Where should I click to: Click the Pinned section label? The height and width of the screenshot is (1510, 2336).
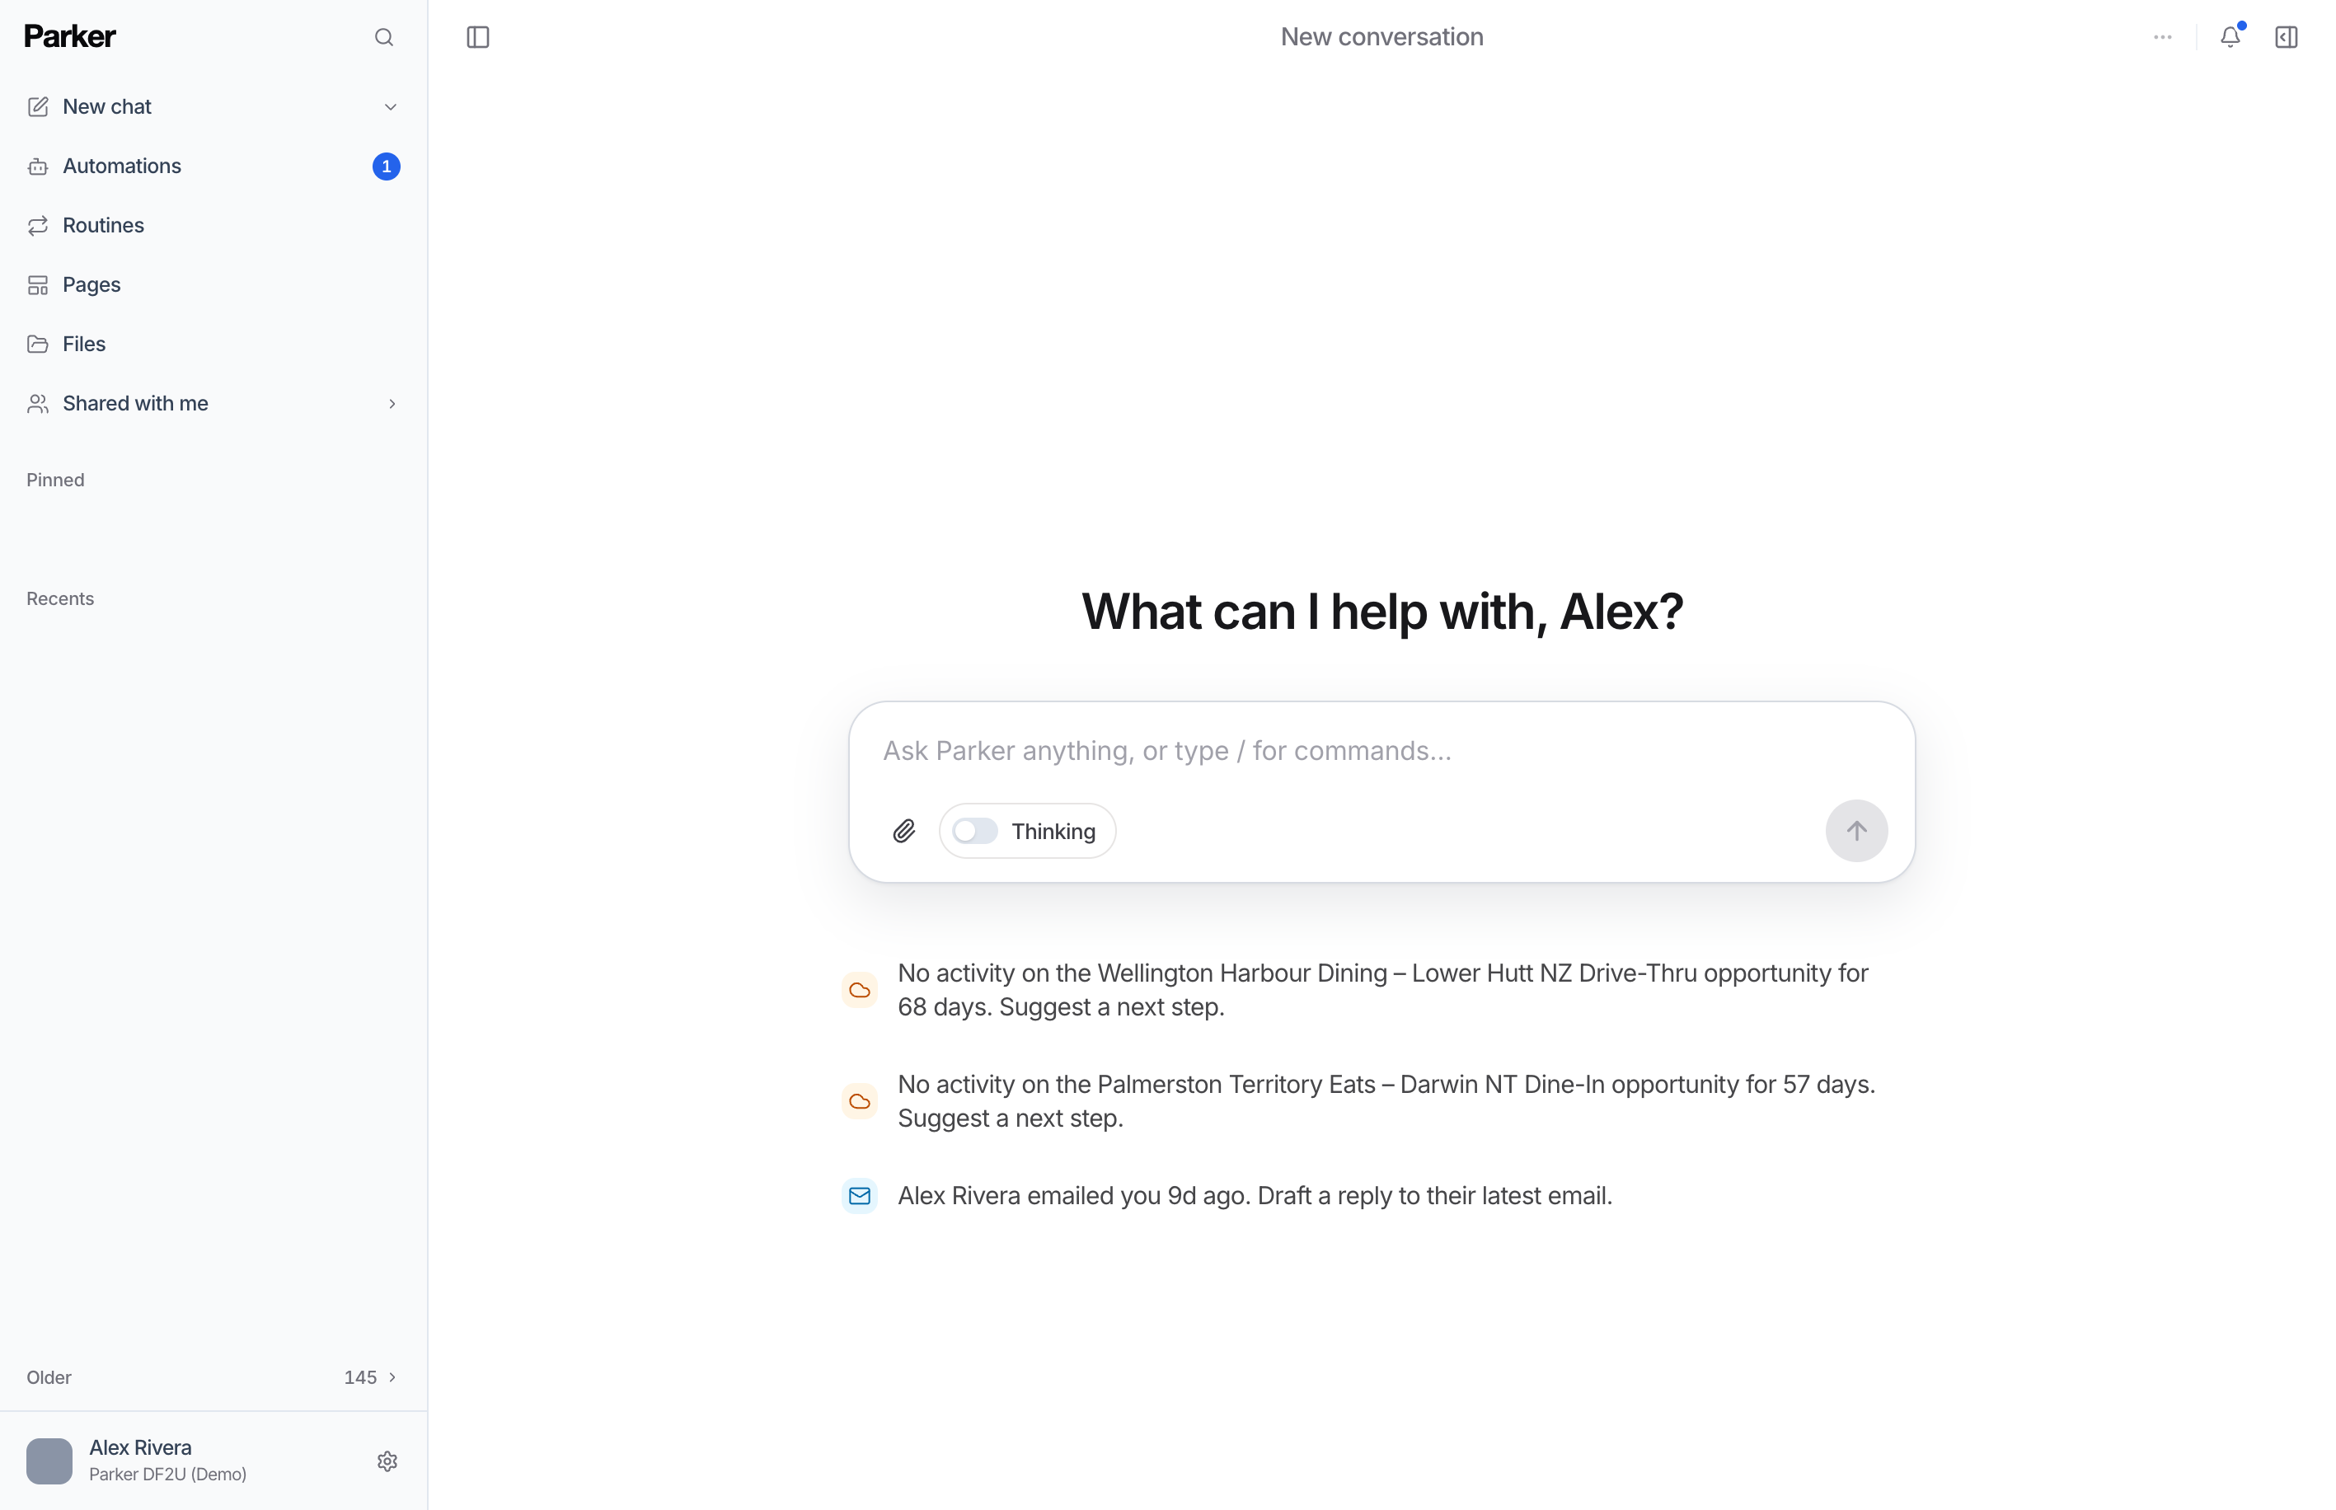point(56,480)
